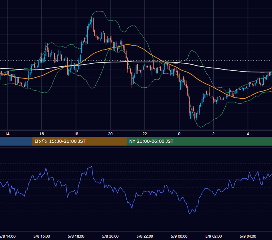Click the '2' hour label on price chart axis
The width and height of the screenshot is (272, 240).
click(213, 134)
